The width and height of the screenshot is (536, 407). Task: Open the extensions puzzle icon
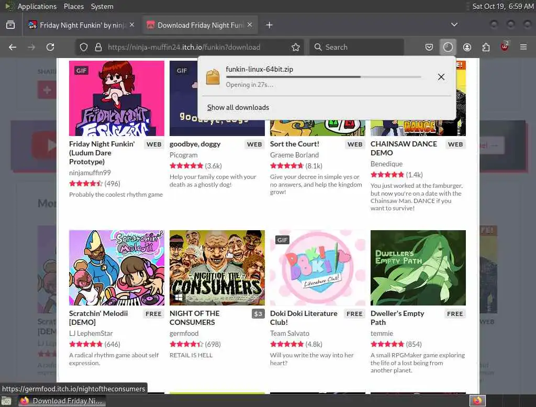click(486, 47)
